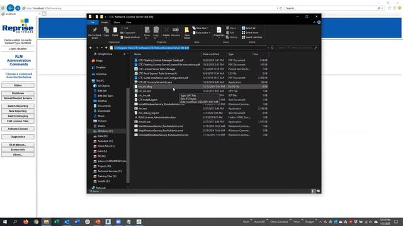Expand the address bar history dropdown

click(x=268, y=48)
